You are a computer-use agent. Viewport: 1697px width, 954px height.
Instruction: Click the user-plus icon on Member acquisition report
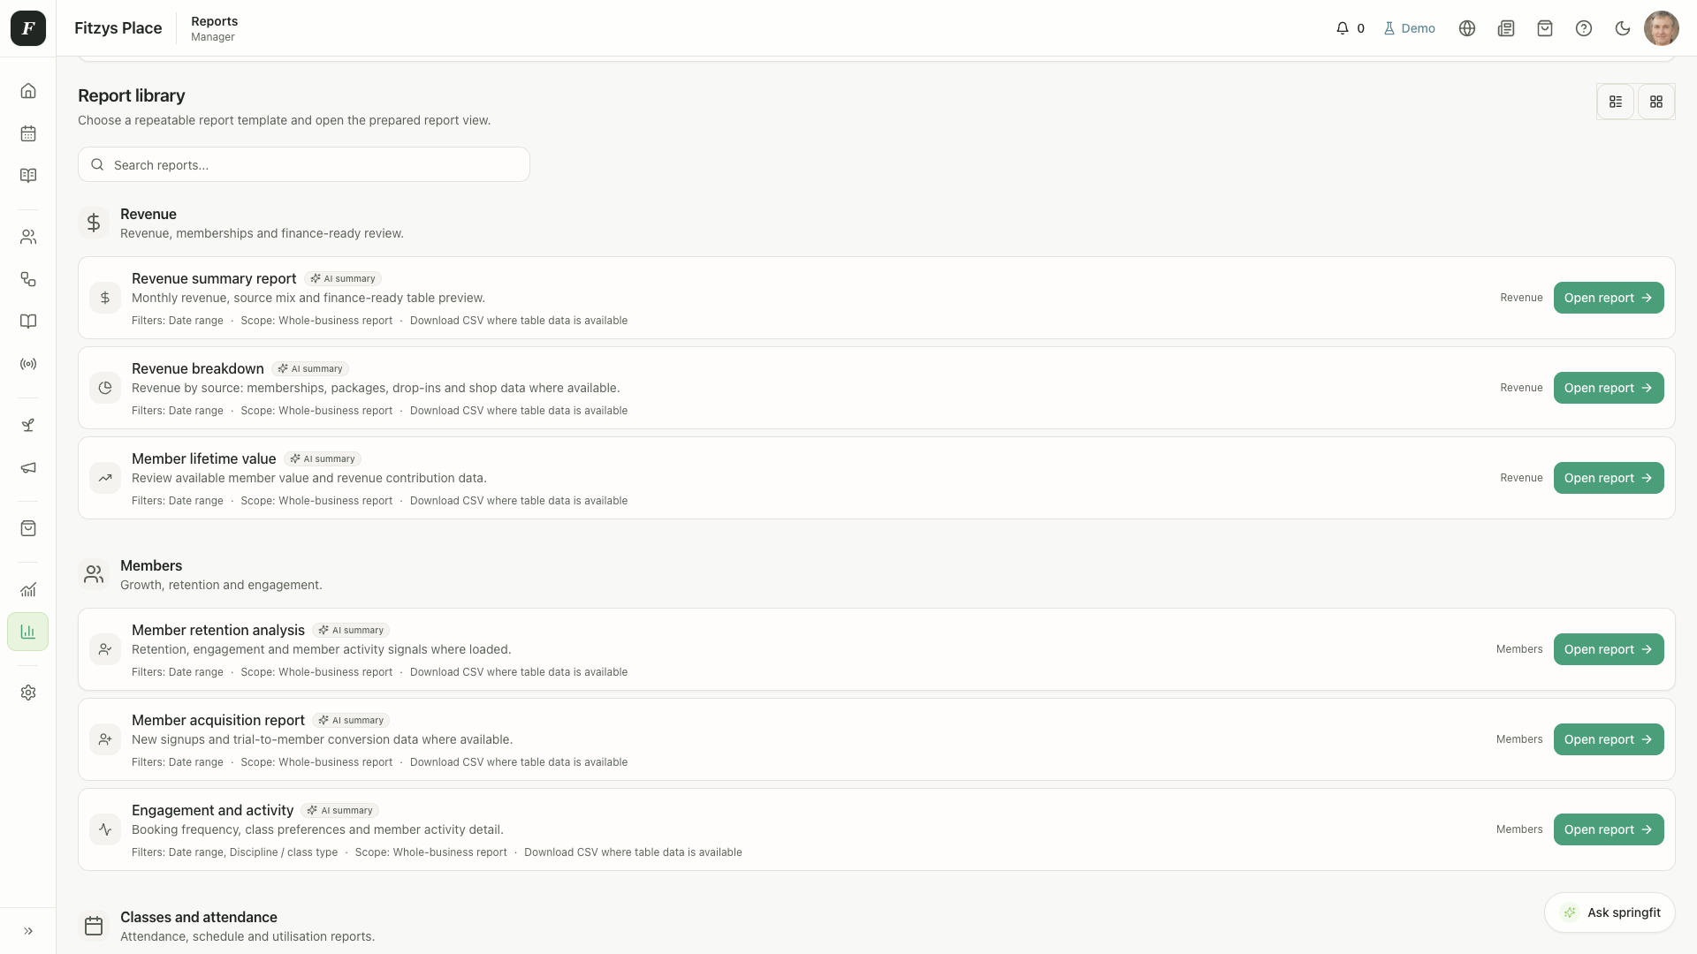[105, 739]
